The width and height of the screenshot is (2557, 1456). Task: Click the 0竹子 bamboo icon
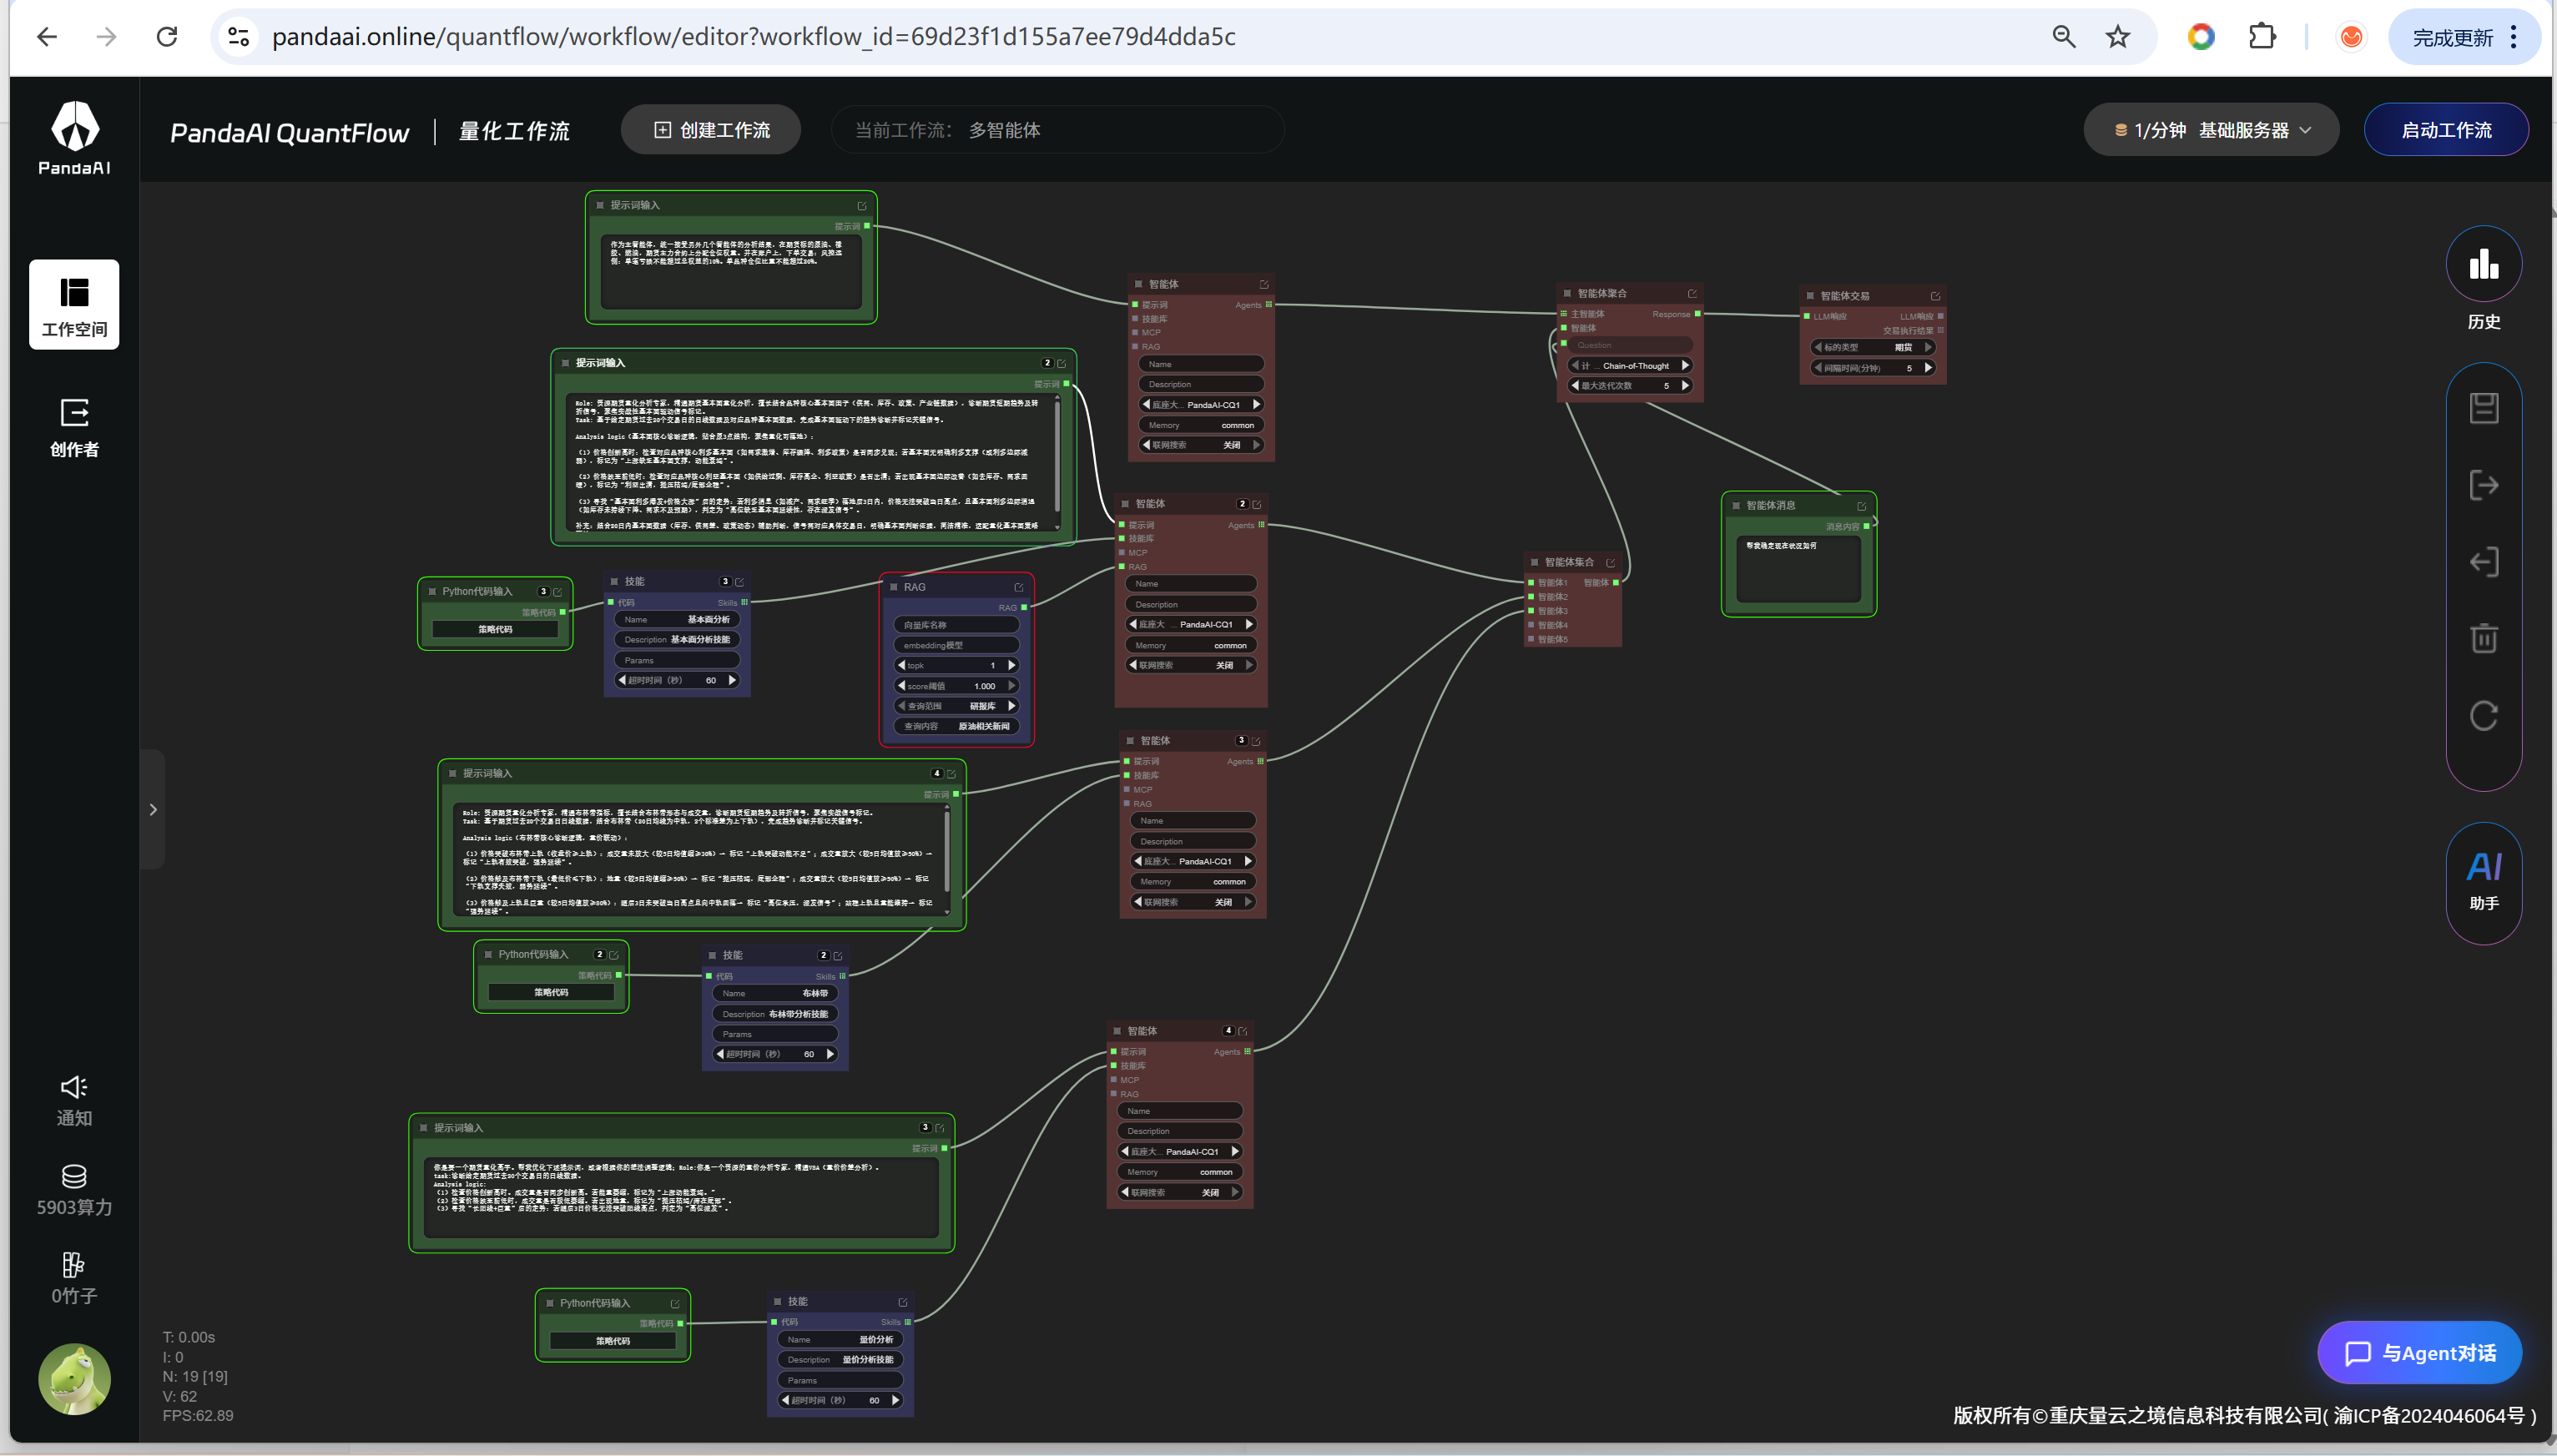point(74,1265)
